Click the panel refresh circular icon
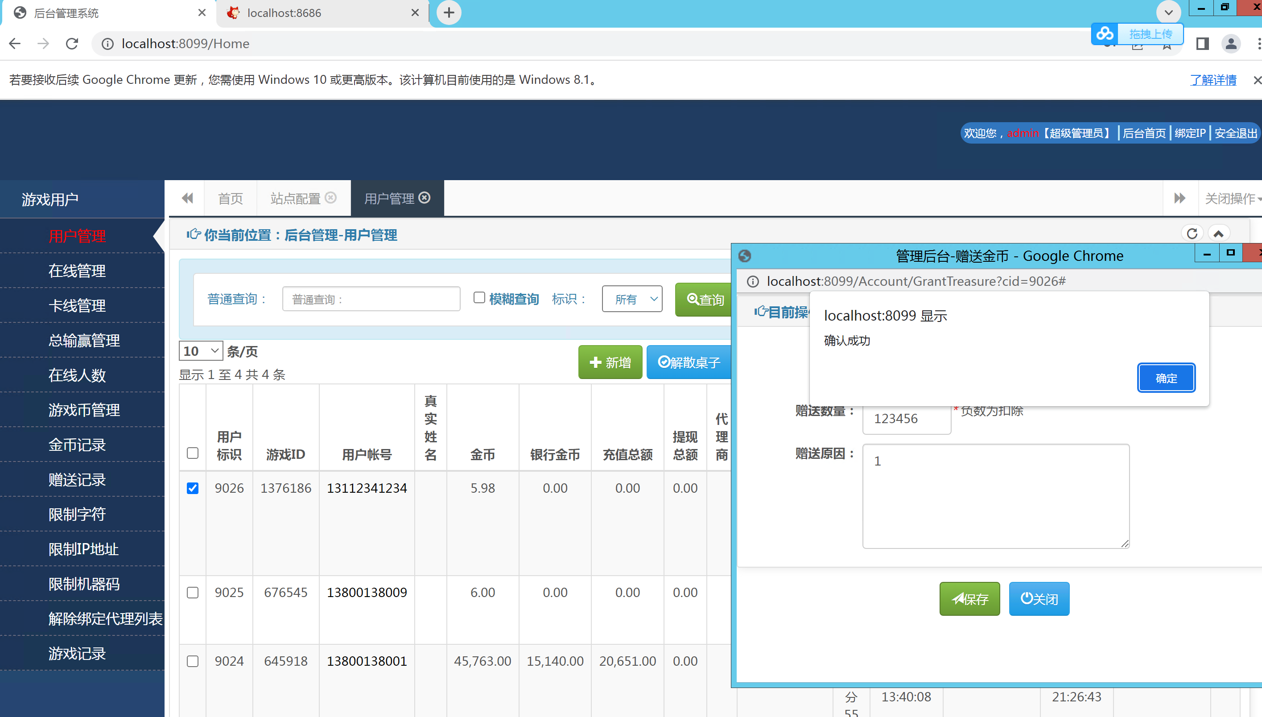Image resolution: width=1262 pixels, height=717 pixels. [x=1192, y=233]
